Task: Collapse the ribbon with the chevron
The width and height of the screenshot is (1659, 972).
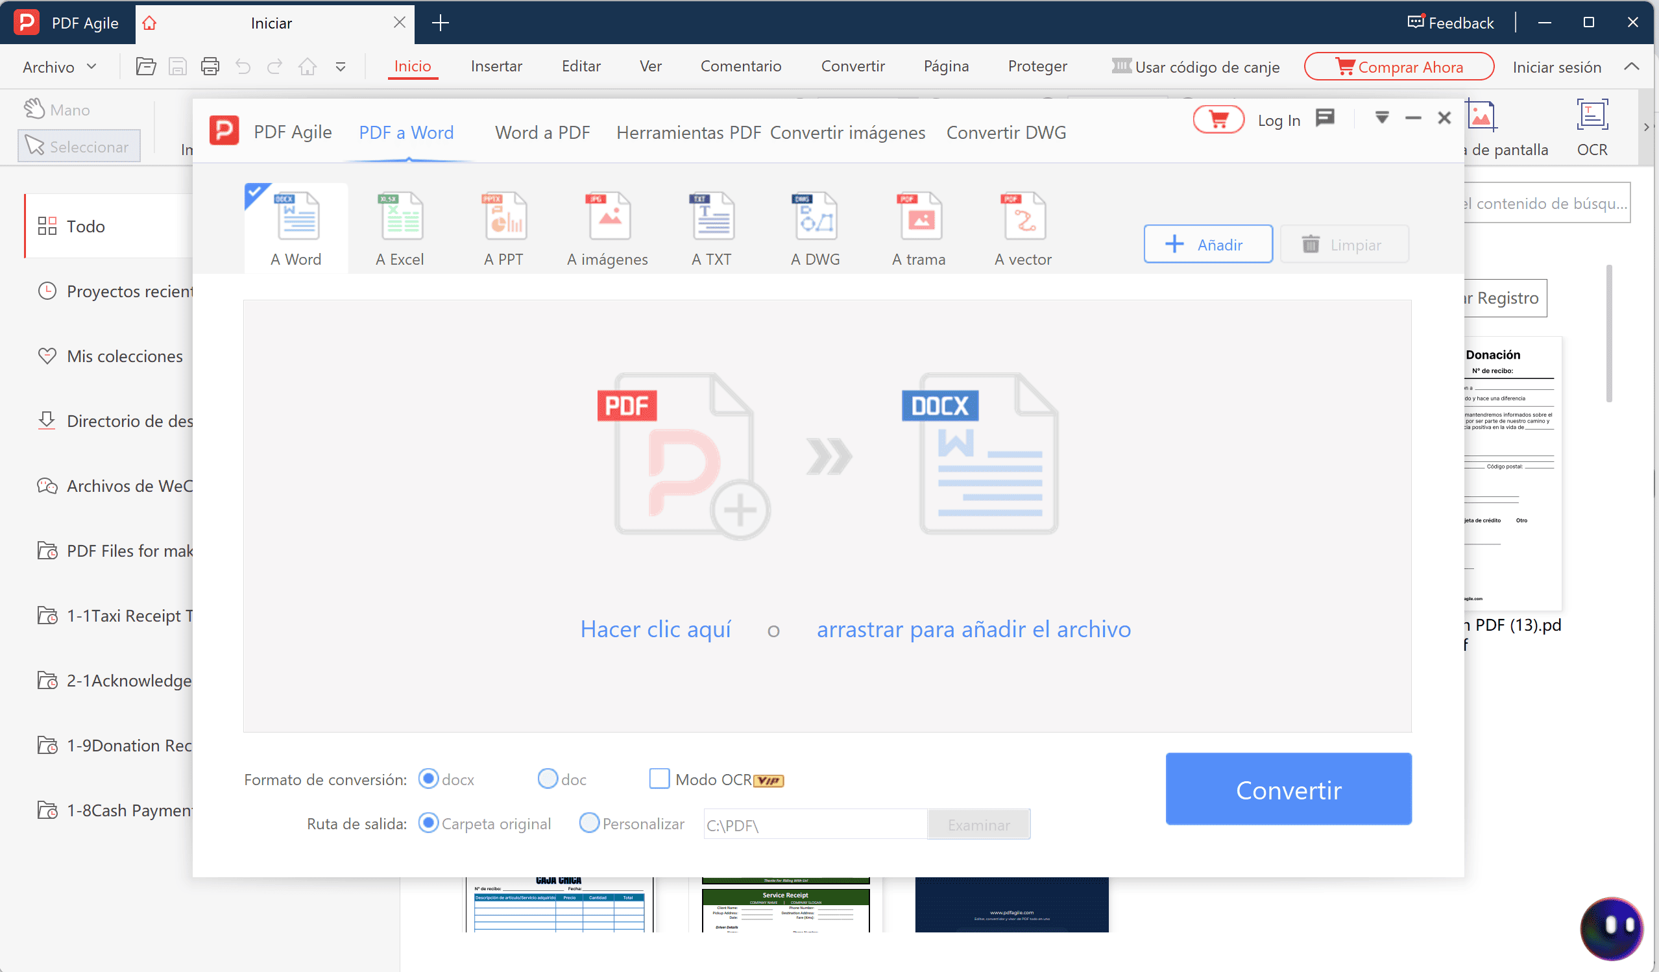Action: pyautogui.click(x=1631, y=67)
